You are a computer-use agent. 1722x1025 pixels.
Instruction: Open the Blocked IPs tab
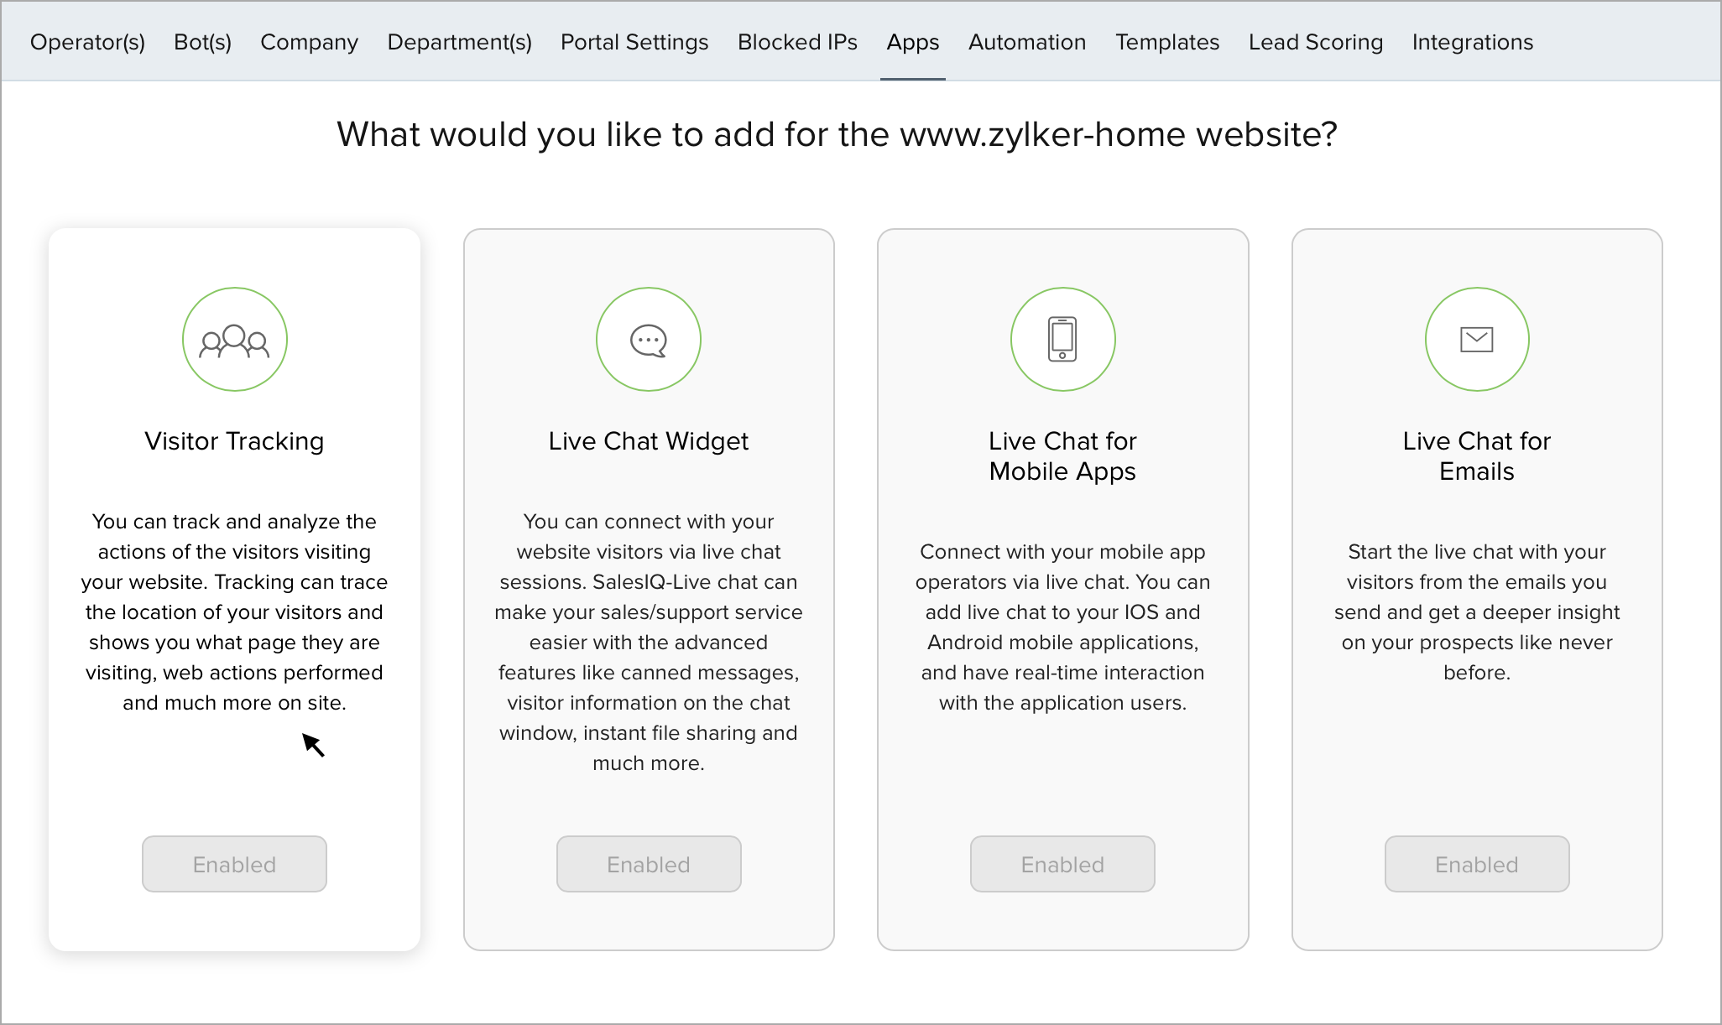(x=797, y=42)
